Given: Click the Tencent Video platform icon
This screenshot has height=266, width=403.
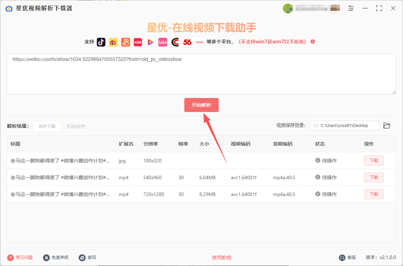Looking at the screenshot, I should 150,42.
